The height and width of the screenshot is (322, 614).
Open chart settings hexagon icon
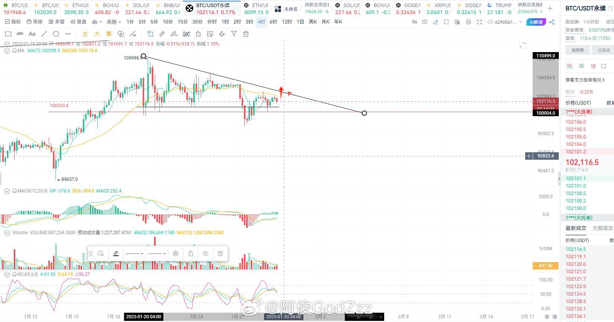(469, 22)
